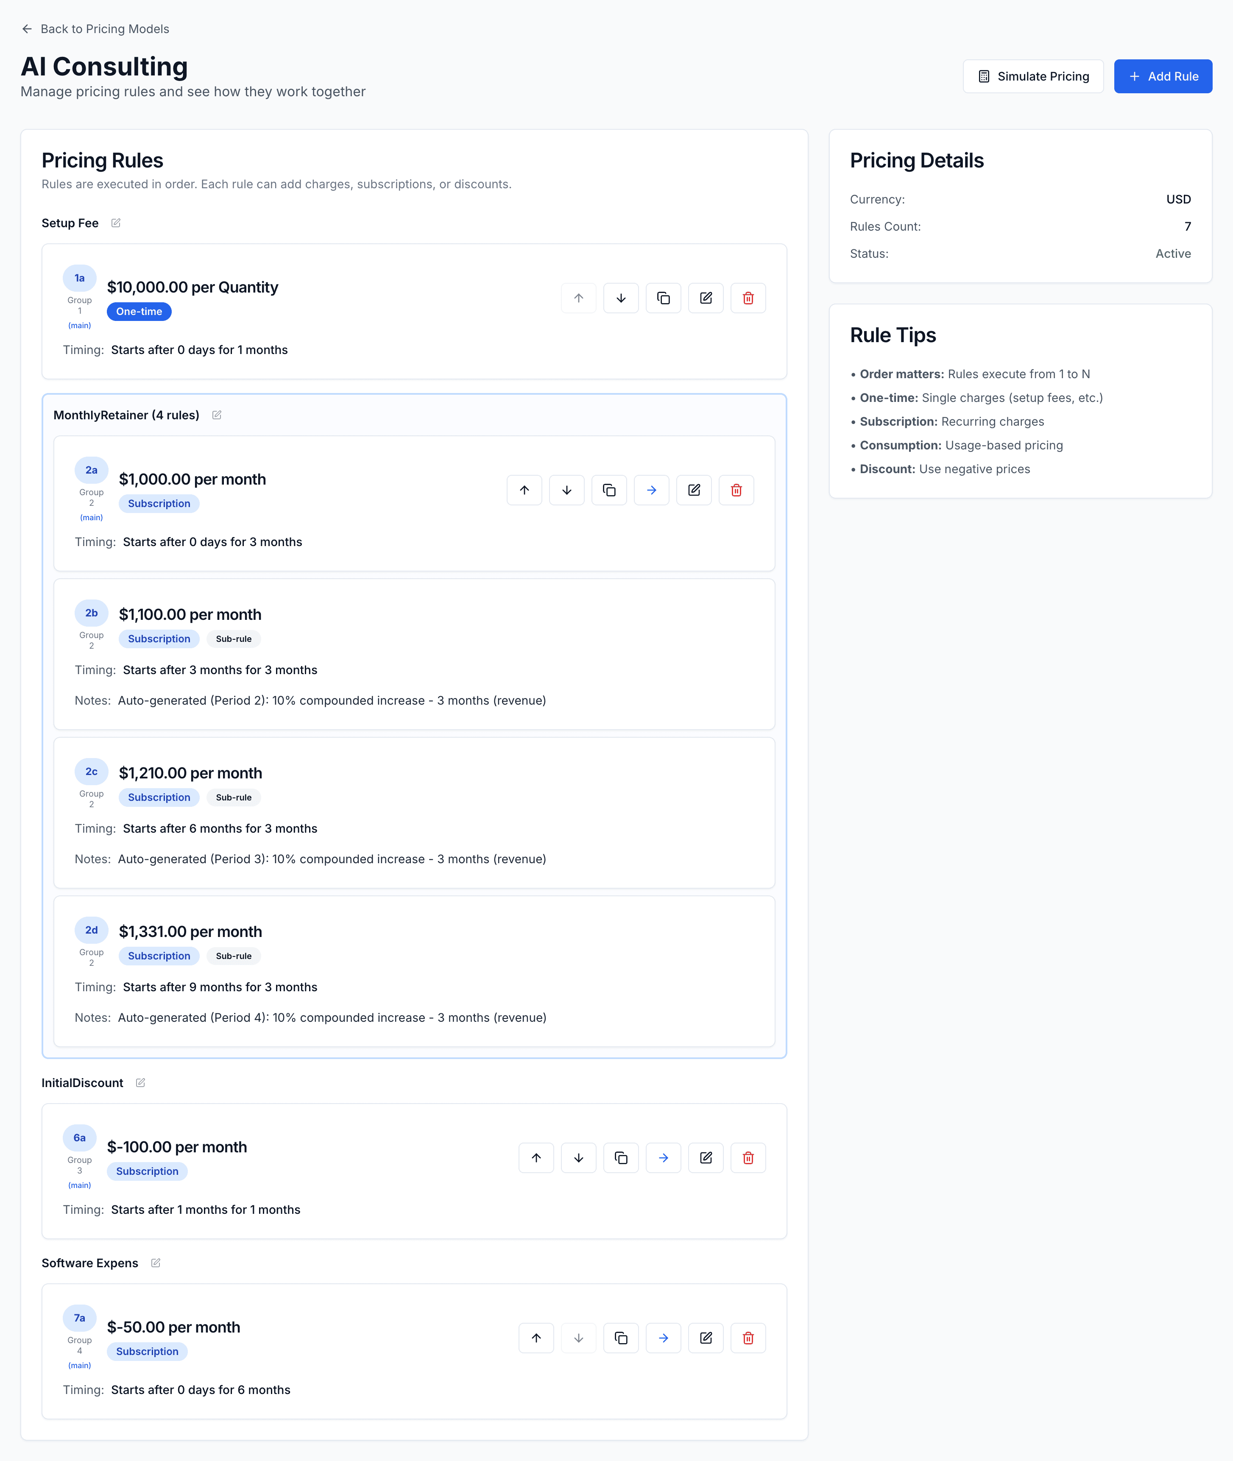Duplicate the Software Expens rule 7a

pos(621,1337)
